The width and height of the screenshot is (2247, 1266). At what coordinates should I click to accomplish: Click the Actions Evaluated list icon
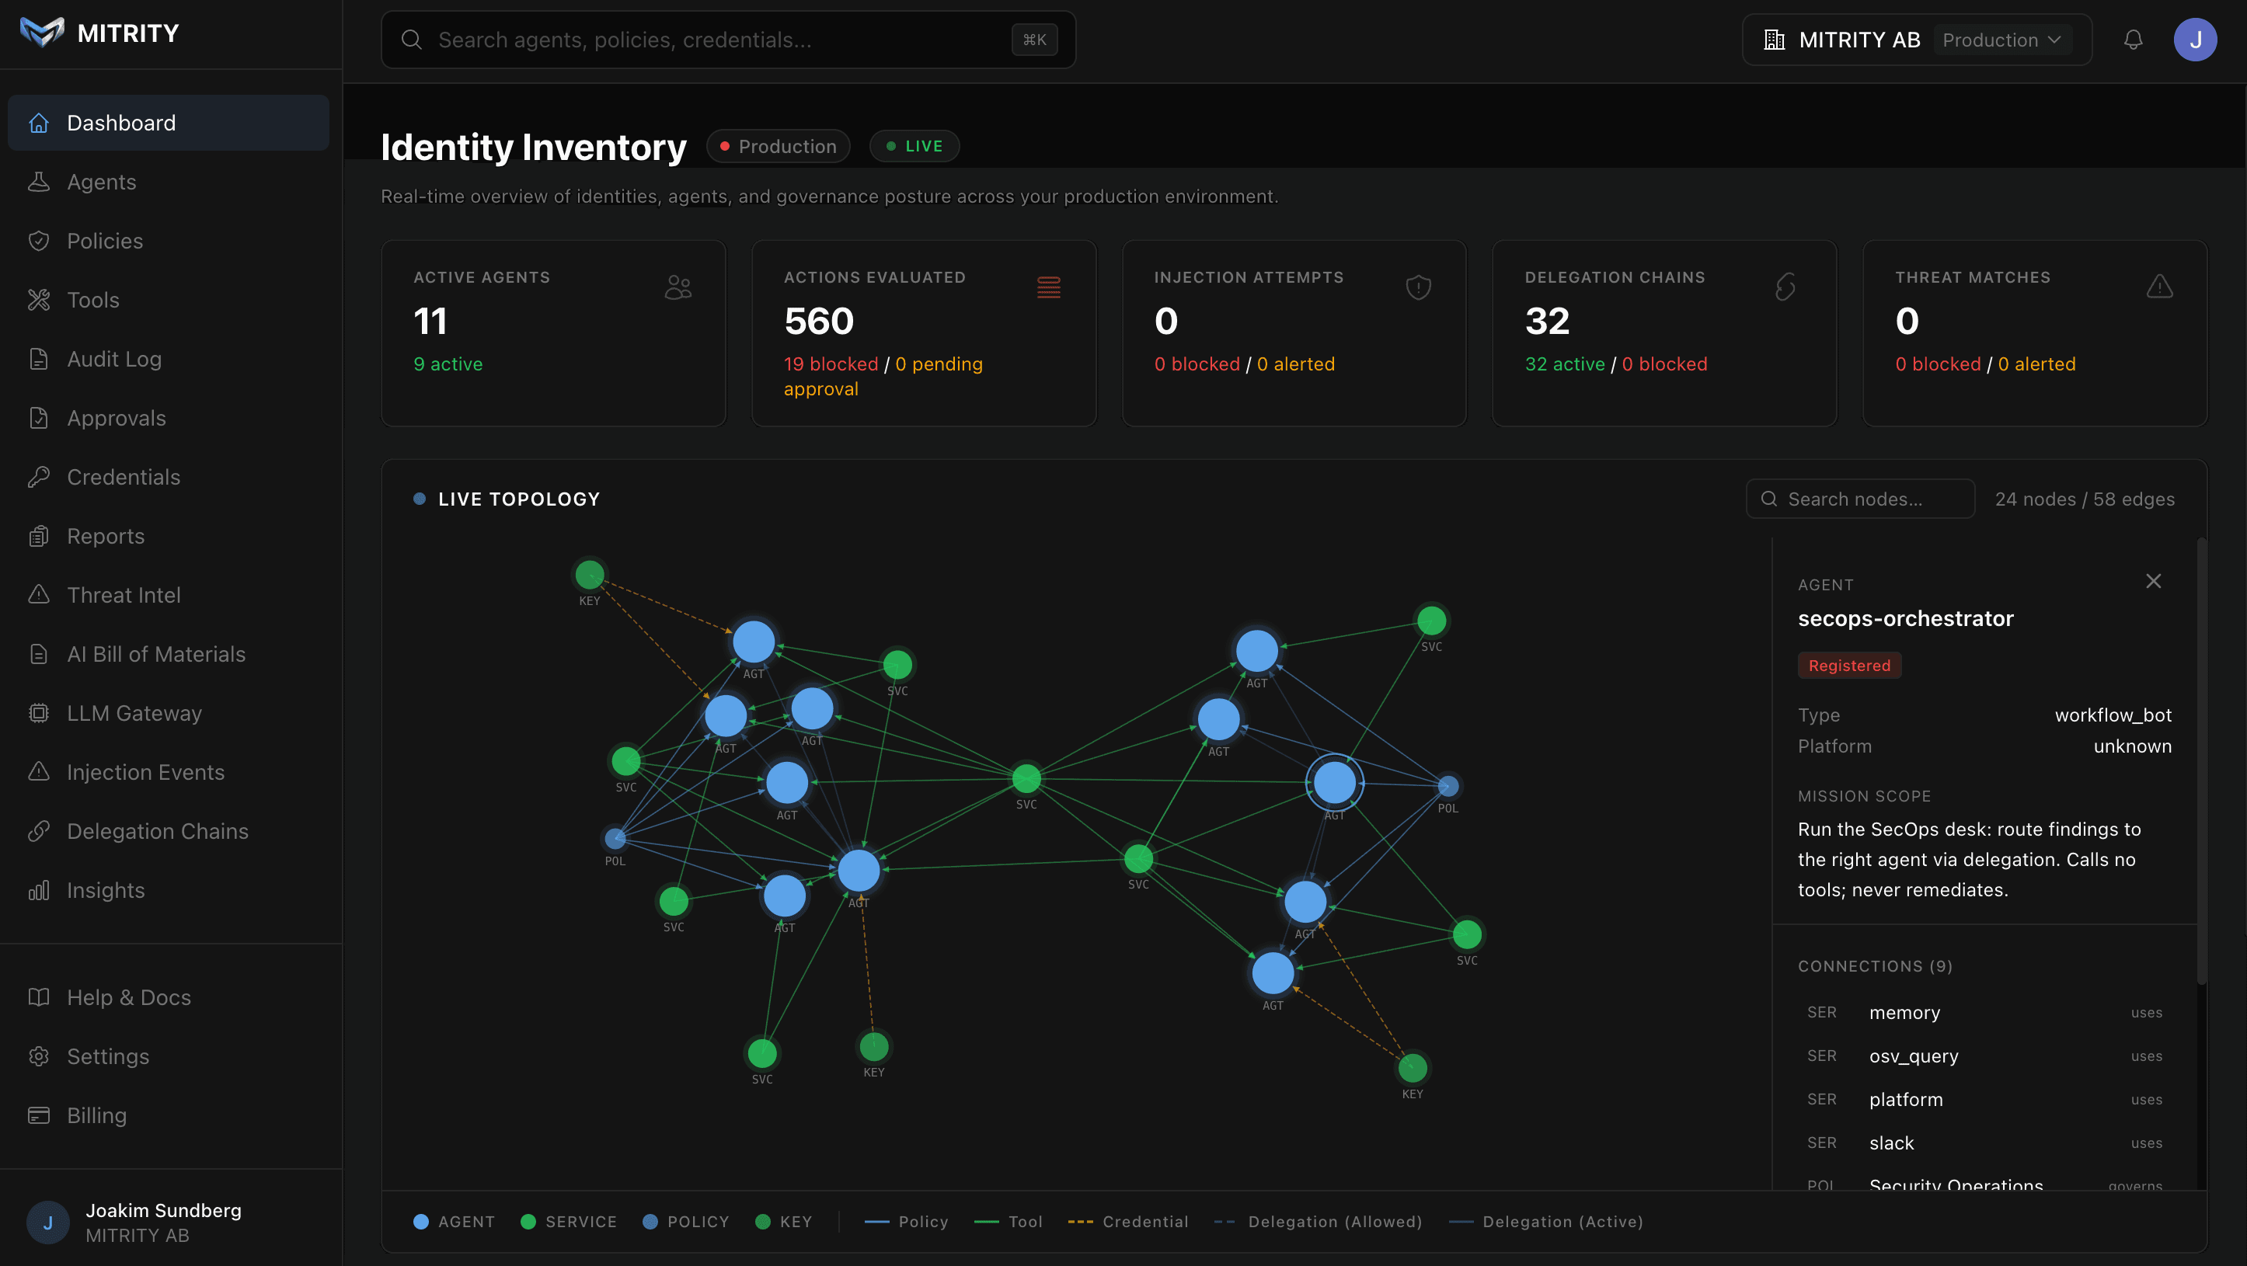pos(1048,287)
